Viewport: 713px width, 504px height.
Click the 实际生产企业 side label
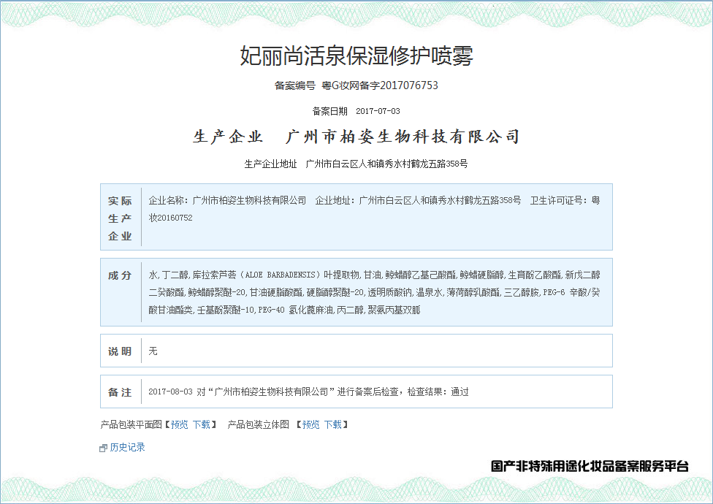[x=120, y=218]
